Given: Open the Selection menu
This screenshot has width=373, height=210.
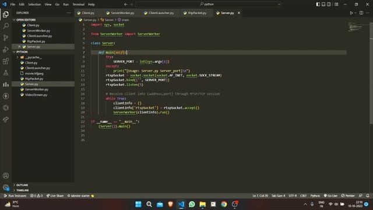Looking at the screenshot, I should pos(34,4).
